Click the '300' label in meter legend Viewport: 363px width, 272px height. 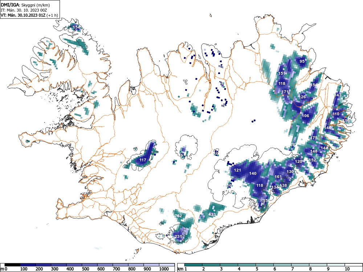[55, 269]
